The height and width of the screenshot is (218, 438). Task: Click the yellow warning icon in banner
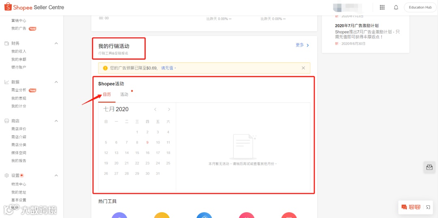click(105, 68)
